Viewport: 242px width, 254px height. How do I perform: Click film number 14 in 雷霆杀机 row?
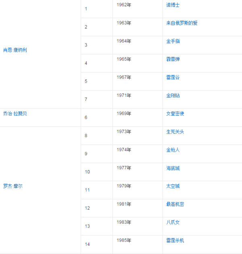coord(87,244)
